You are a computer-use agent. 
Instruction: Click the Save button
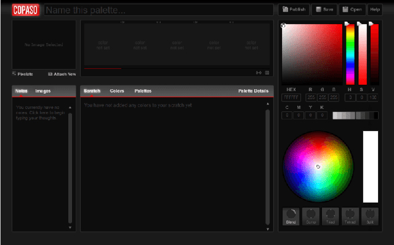coord(324,10)
